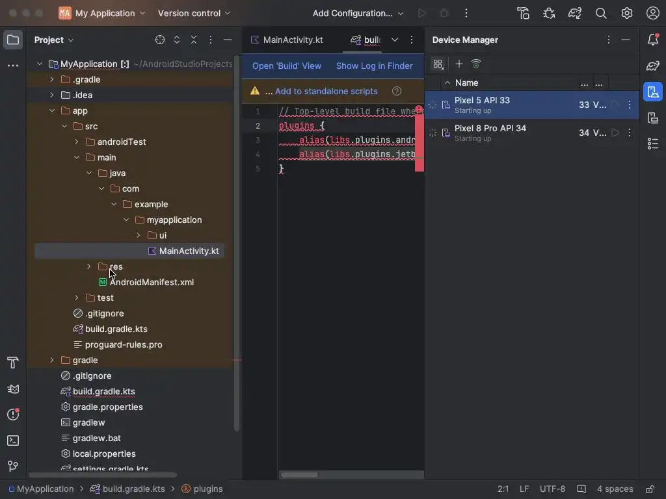The width and height of the screenshot is (666, 499).
Task: Expand the .idea folder
Action: coord(52,95)
